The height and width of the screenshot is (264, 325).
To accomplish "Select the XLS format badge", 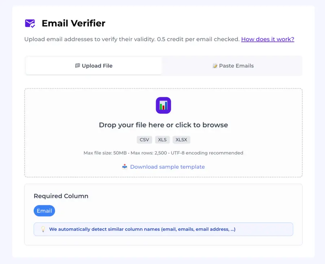I will click(x=162, y=140).
